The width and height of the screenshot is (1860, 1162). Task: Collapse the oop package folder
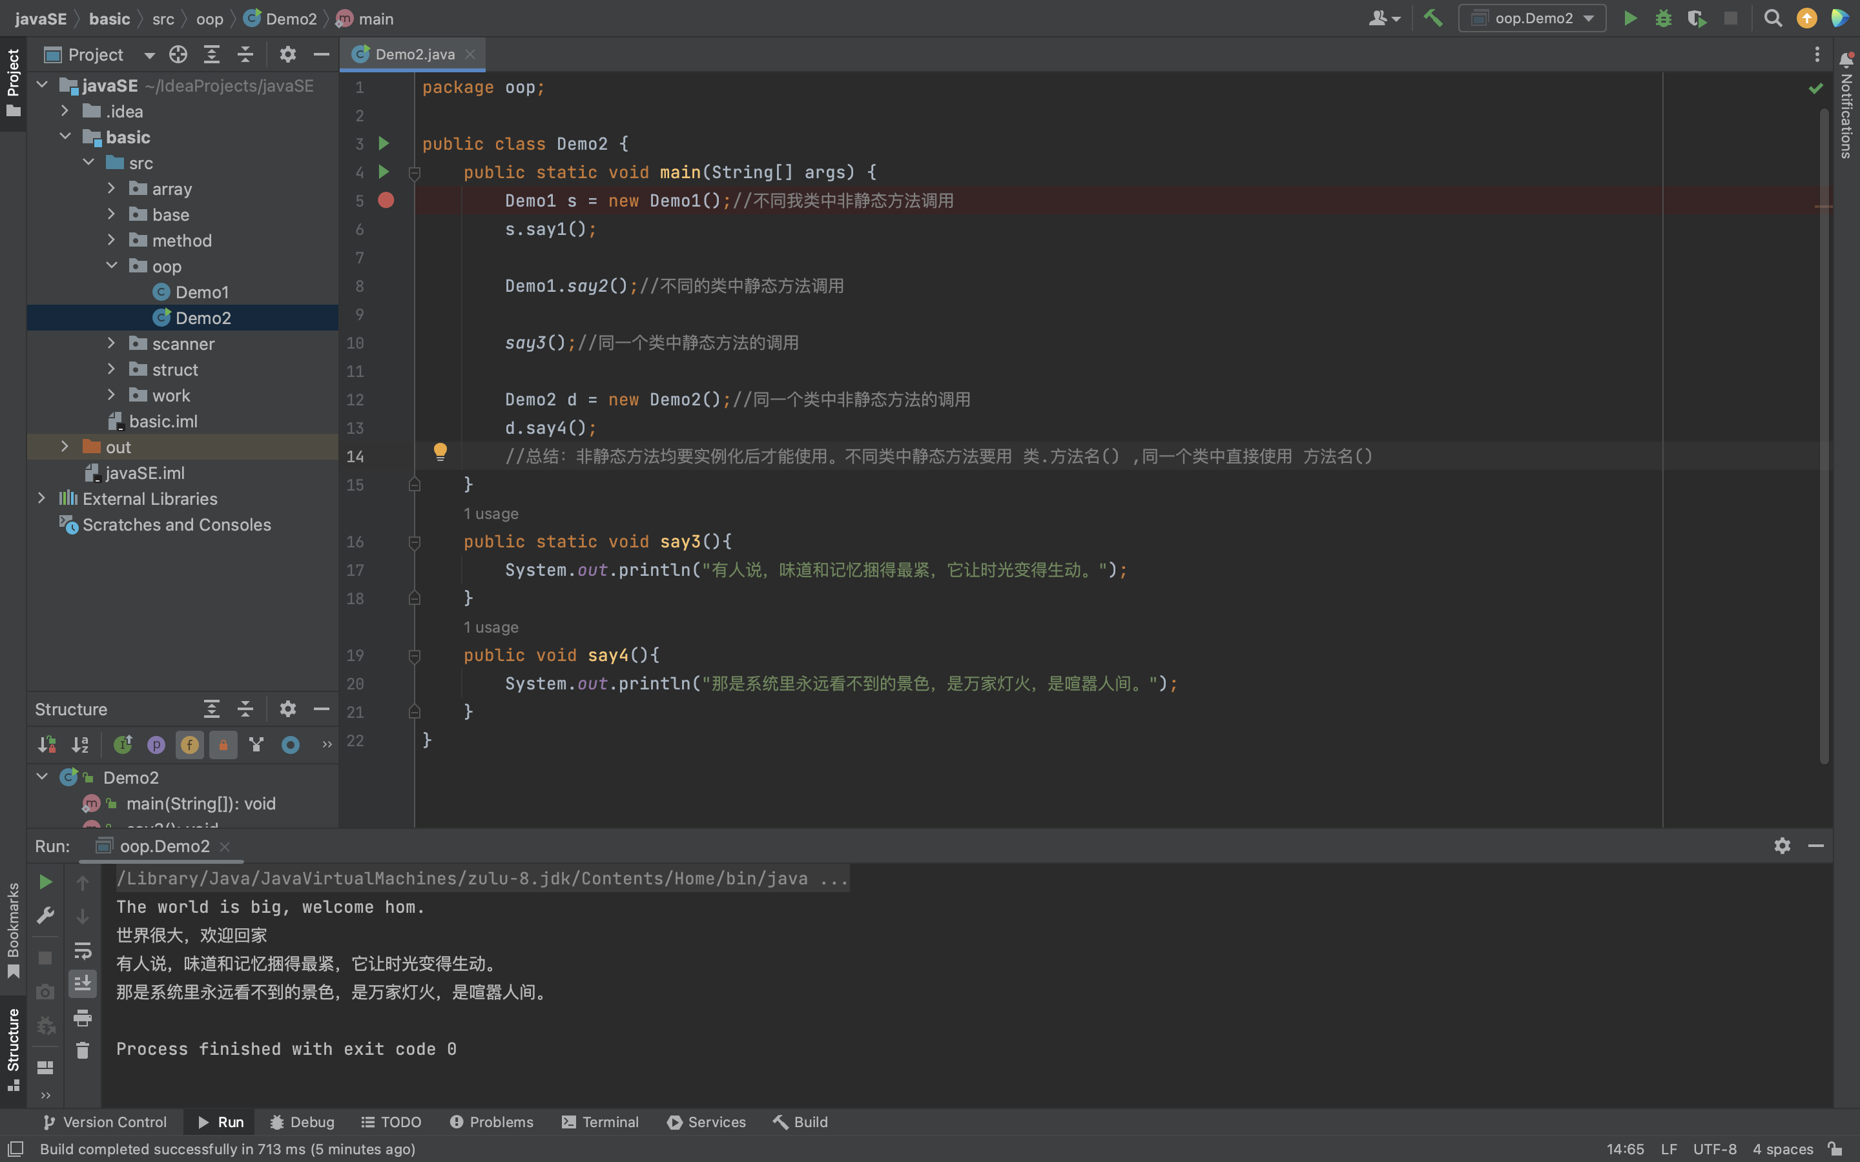(x=112, y=266)
